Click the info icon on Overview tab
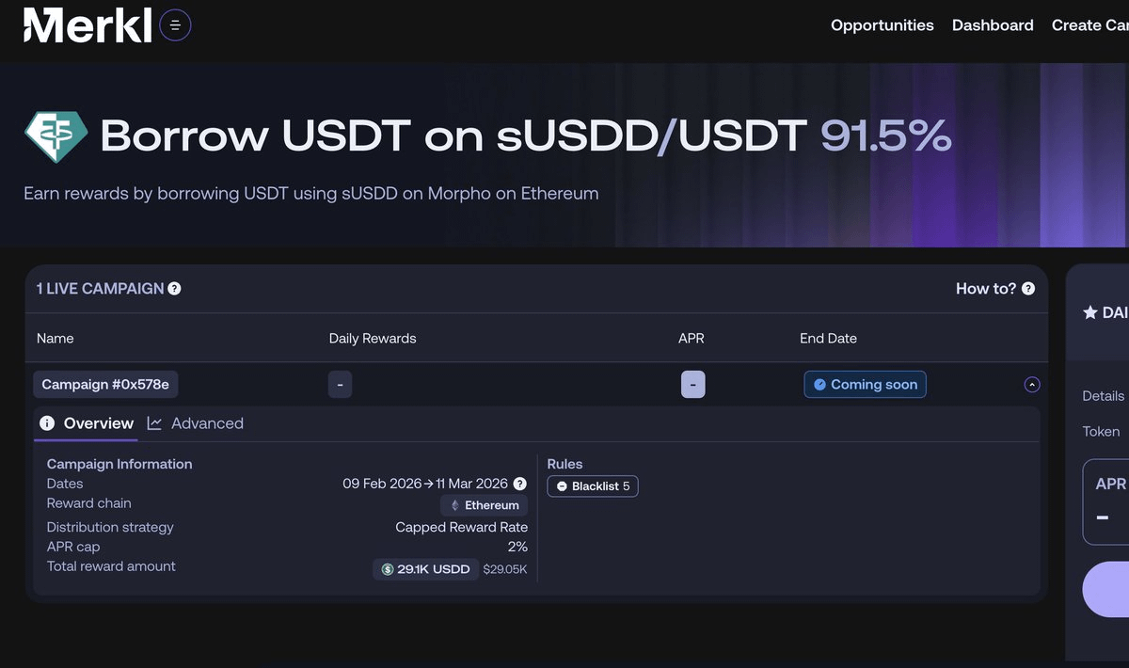Viewport: 1129px width, 668px height. pyautogui.click(x=47, y=423)
